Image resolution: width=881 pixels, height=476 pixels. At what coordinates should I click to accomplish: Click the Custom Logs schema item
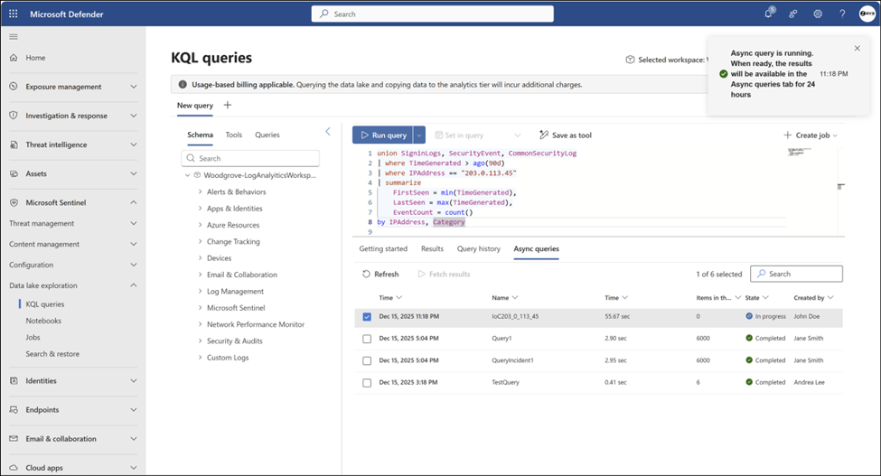228,358
